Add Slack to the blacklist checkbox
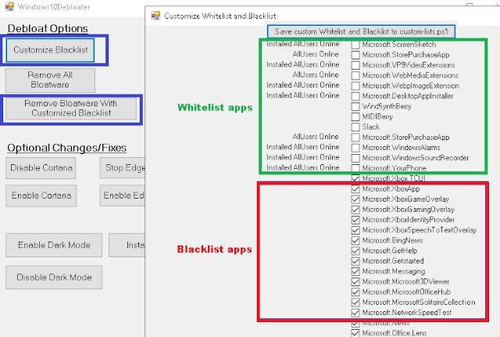The height and width of the screenshot is (337, 500). (x=355, y=127)
